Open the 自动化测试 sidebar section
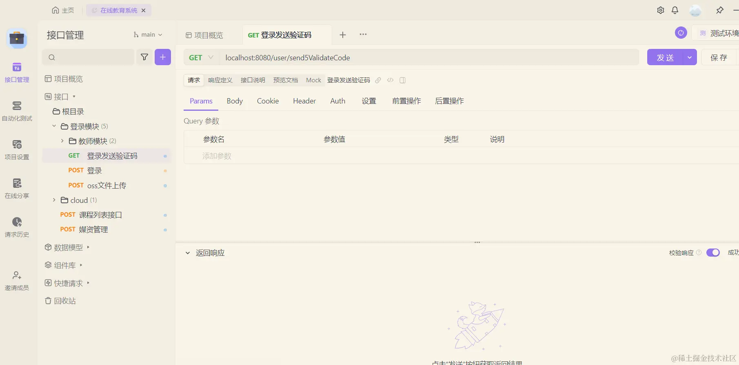This screenshot has width=739, height=365. 17,112
